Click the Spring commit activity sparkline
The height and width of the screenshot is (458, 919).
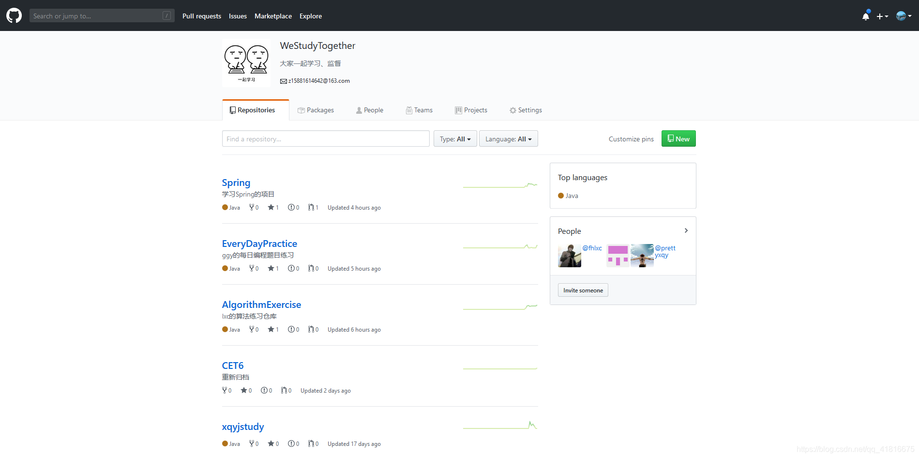pos(500,185)
